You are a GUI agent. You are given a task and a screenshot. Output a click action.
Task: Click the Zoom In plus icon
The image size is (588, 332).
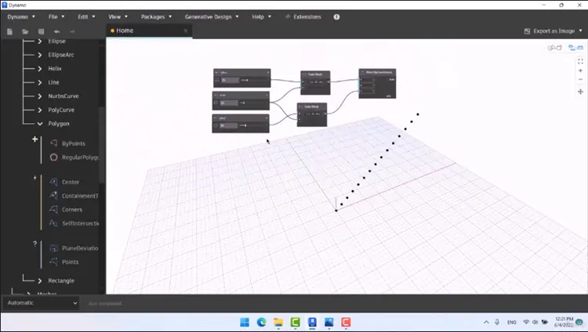click(580, 70)
